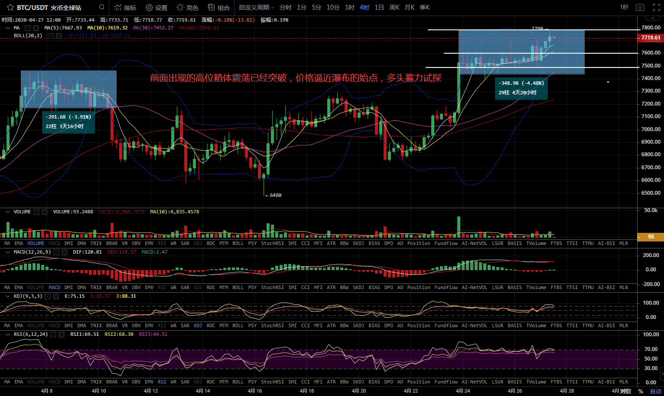This screenshot has width=664, height=396.
Task: Select the 5分 period
Action: click(x=316, y=7)
